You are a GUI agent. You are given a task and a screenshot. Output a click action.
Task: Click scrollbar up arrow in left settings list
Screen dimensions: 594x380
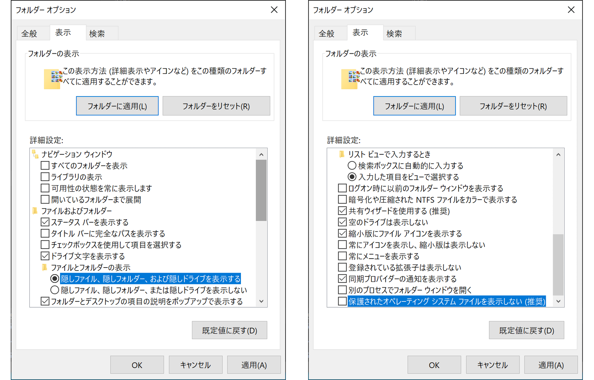click(x=261, y=154)
